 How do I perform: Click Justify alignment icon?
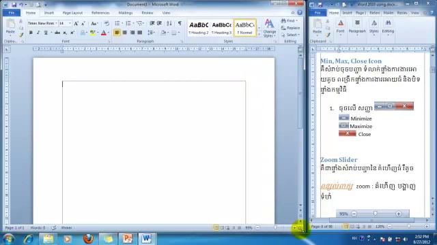(140, 33)
